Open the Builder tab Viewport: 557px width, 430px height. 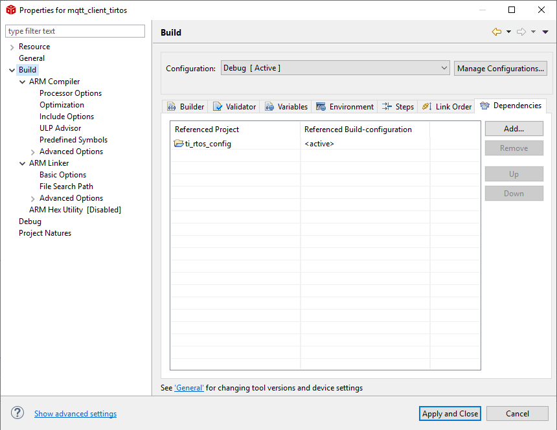(x=185, y=107)
